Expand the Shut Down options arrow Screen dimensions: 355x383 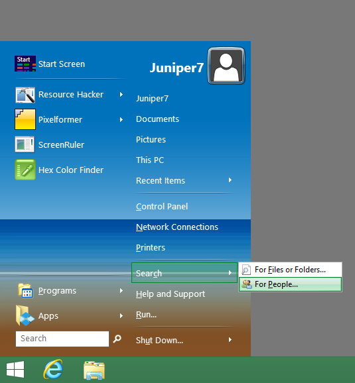coord(230,340)
